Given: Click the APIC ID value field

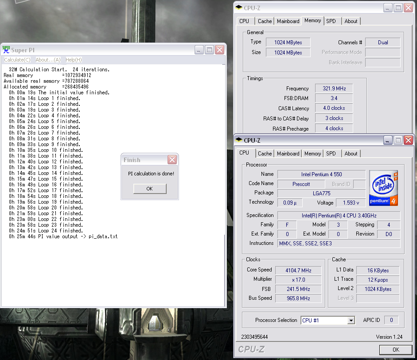Looking at the screenshot, I should [x=391, y=320].
